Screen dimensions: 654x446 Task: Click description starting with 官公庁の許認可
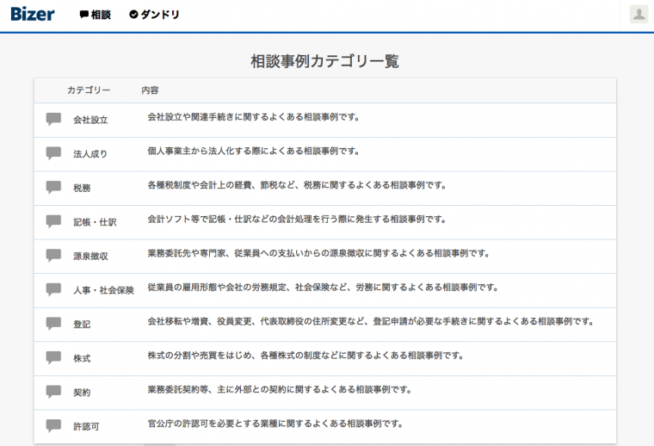coord(275,424)
